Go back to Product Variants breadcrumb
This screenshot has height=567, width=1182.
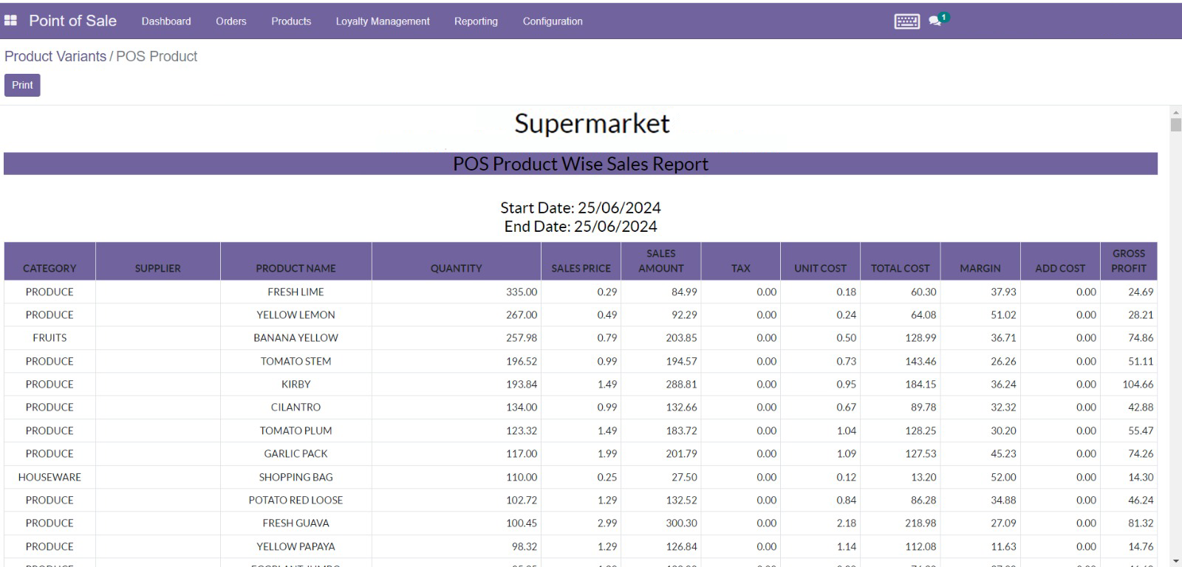point(55,57)
